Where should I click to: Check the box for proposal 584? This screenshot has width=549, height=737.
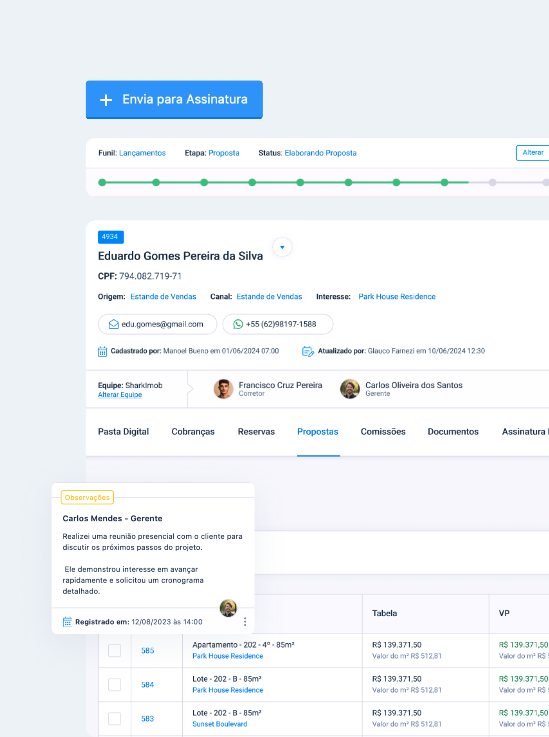(115, 685)
